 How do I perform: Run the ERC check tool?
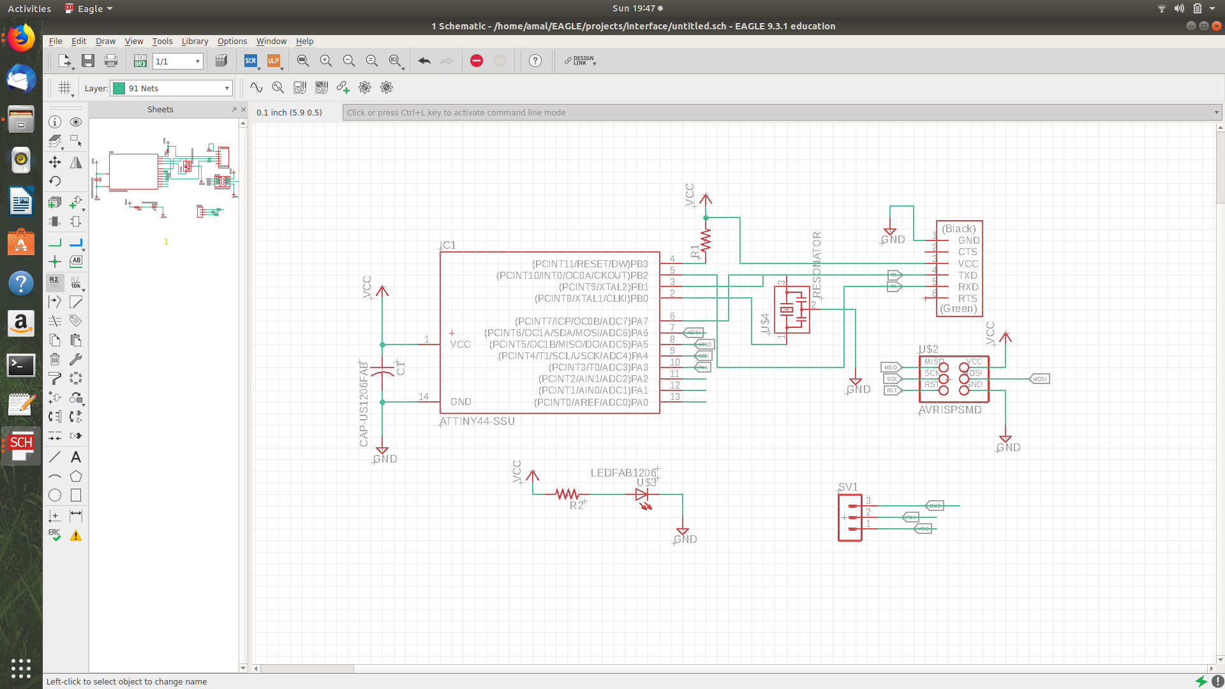(55, 535)
